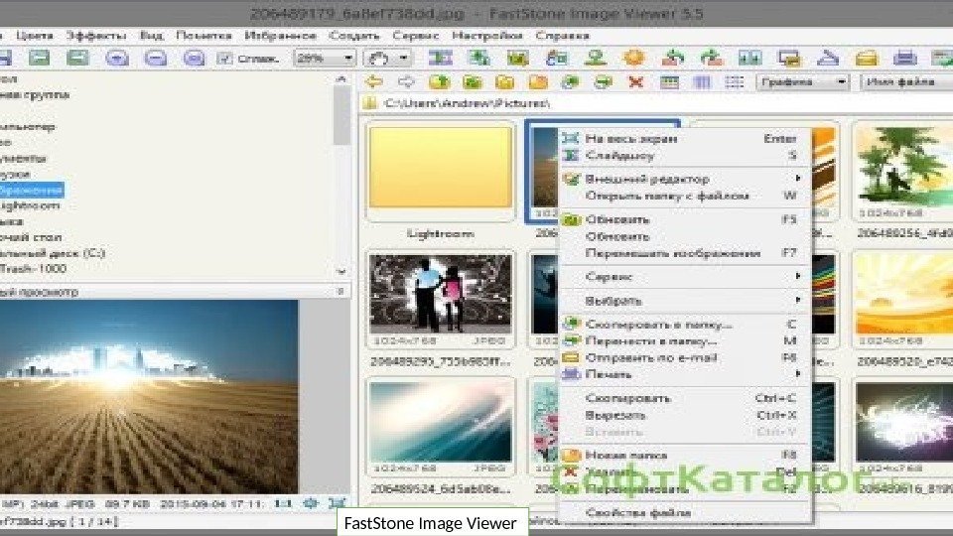Viewport: 953px width, 536px height.
Task: Open the Имя файла sort order dropdown
Action: [906, 81]
